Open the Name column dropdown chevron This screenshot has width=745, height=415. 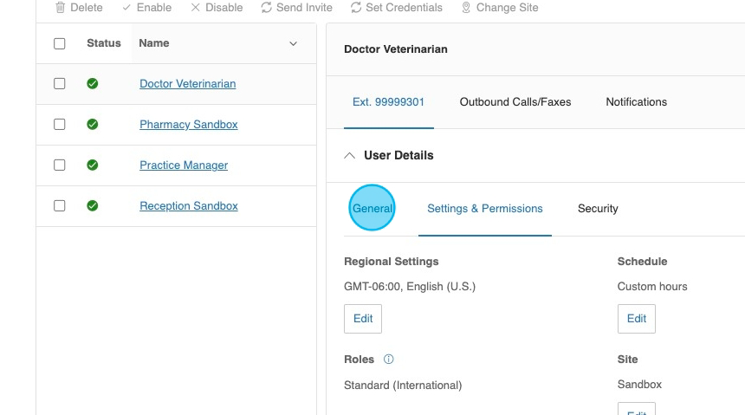click(293, 43)
